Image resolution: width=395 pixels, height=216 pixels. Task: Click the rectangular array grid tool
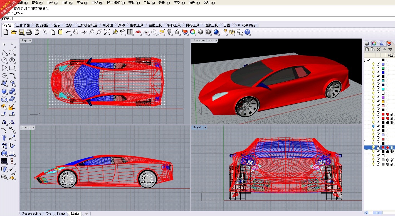click(x=4, y=161)
